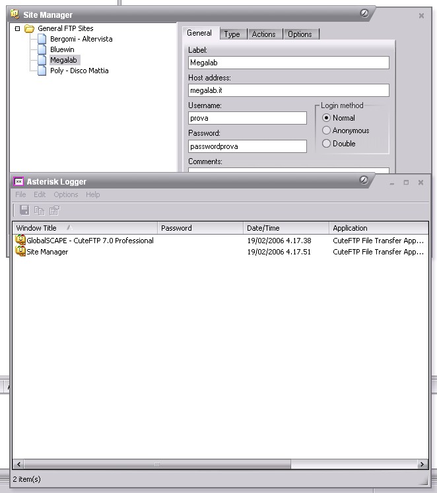Open the Edit menu in Asterisk Logger
This screenshot has height=493, width=437.
40,194
